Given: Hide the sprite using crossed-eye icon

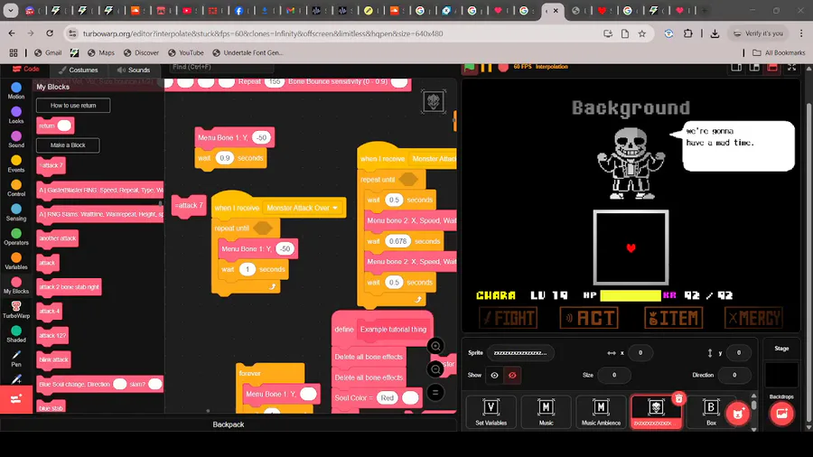Looking at the screenshot, I should click(512, 375).
